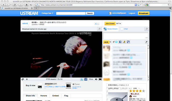Toggle the Twitter send-to checkbox

[114, 42]
